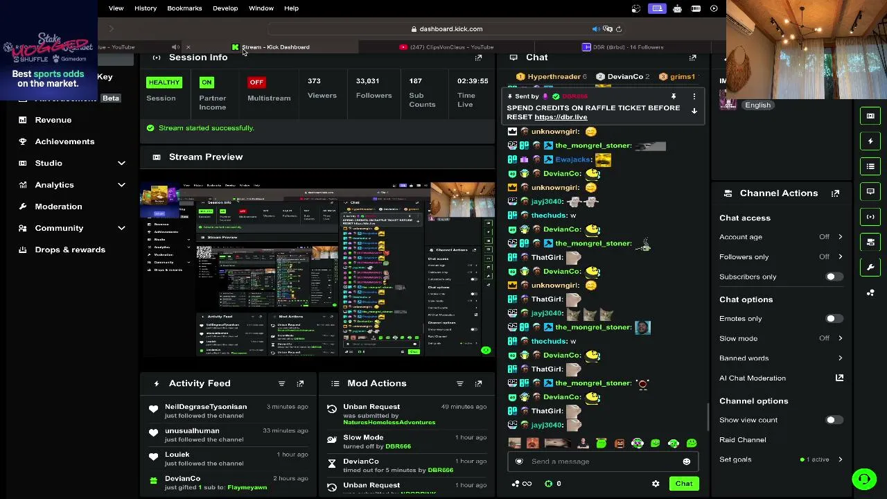Unpin the pinned chat message
The height and width of the screenshot is (499, 887).
pyautogui.click(x=673, y=96)
